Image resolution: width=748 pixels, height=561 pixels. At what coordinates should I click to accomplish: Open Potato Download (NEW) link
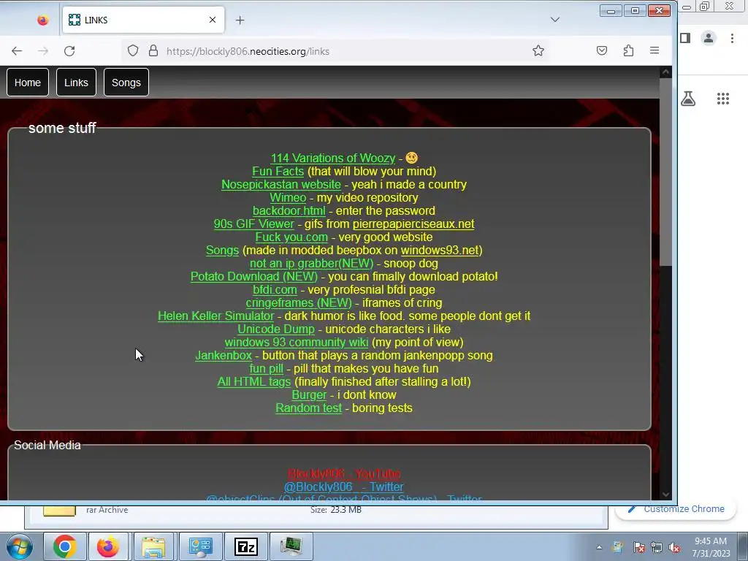[x=253, y=277]
